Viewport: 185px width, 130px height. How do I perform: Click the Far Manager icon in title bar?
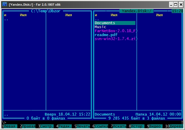5,4
